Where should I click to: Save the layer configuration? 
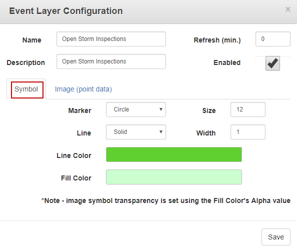click(276, 237)
